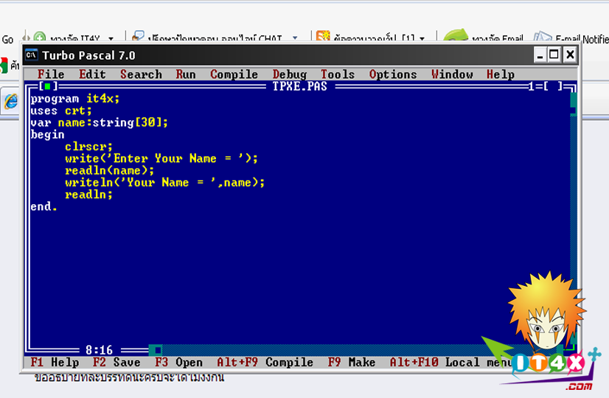Minimize the Turbo Pascal 7.0 window
Image resolution: width=609 pixels, height=398 pixels.
tap(540, 55)
